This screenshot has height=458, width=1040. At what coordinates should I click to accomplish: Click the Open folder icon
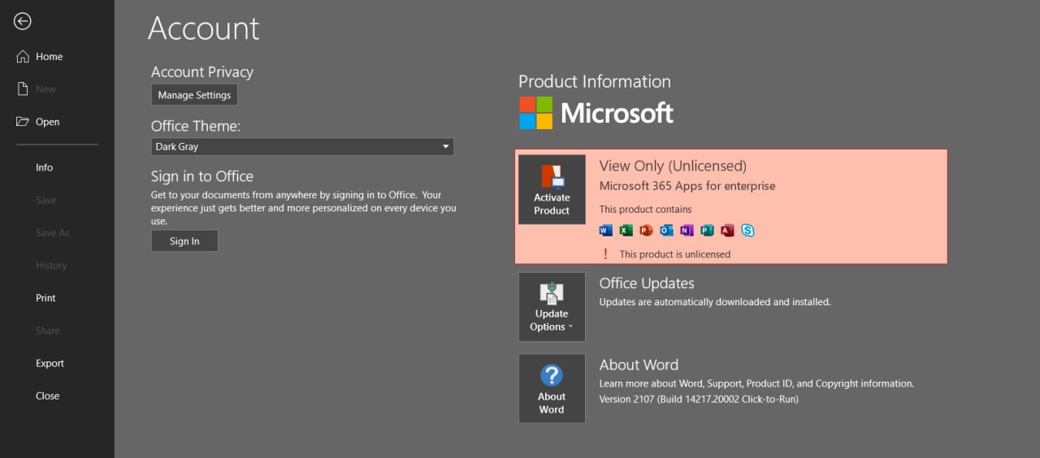point(23,122)
